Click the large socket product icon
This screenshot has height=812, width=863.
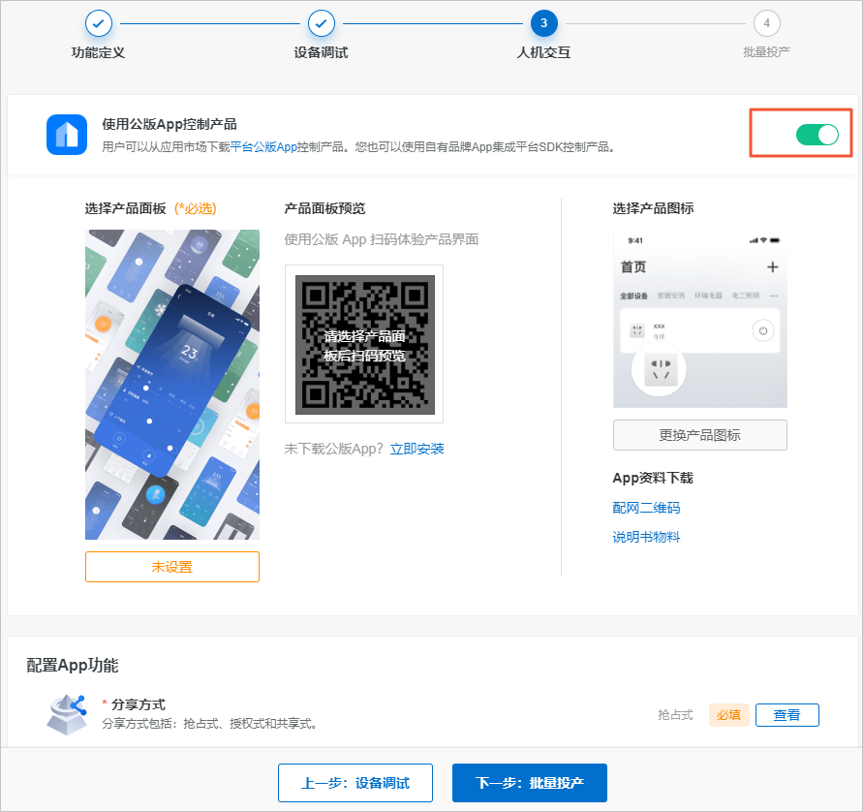pyautogui.click(x=661, y=369)
